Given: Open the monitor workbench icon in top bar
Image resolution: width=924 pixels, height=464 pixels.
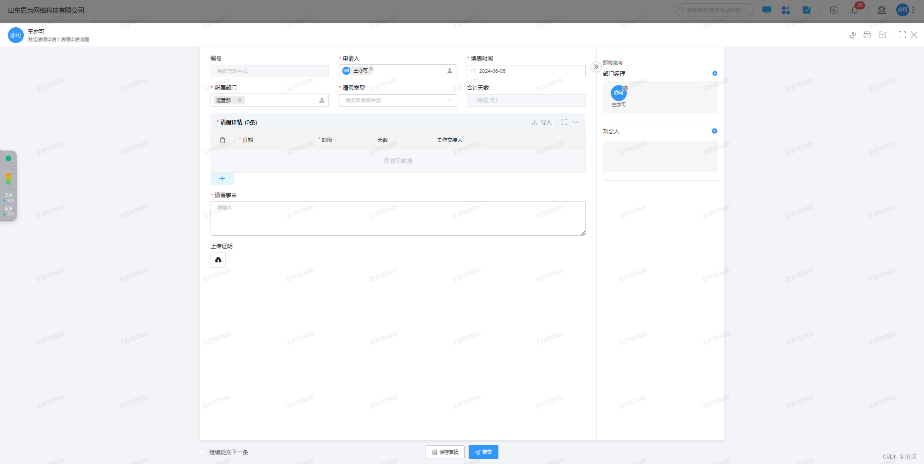Looking at the screenshot, I should (766, 10).
